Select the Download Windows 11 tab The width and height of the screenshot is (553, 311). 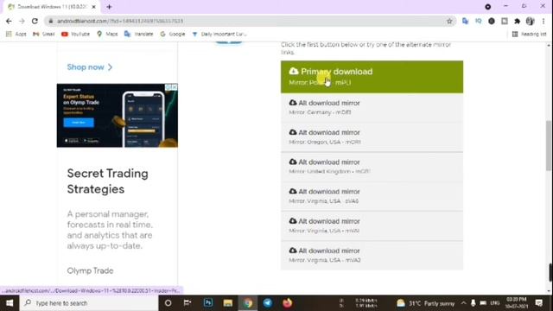[x=51, y=7]
